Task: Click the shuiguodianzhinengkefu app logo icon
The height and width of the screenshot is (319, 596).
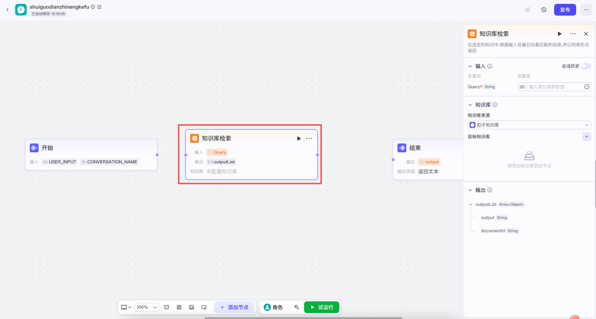Action: [21, 10]
